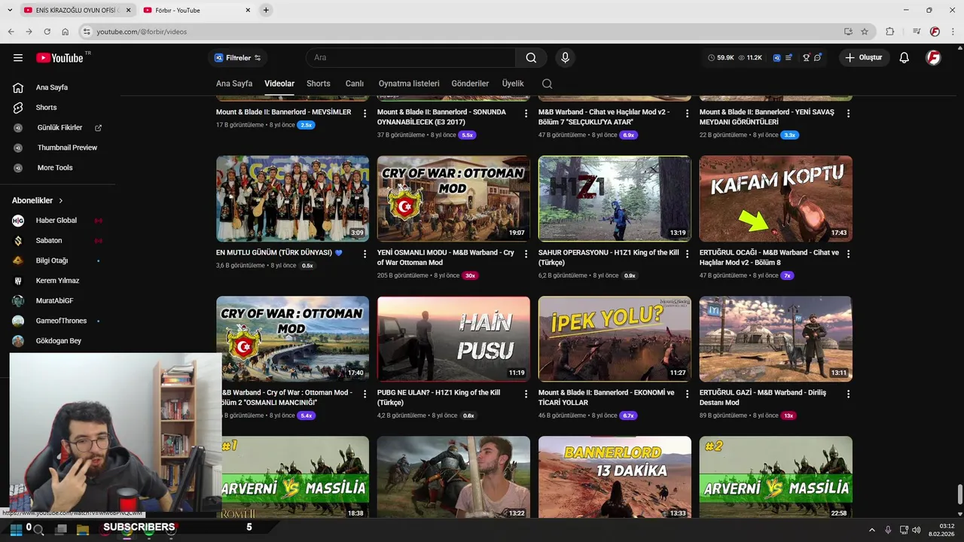The width and height of the screenshot is (964, 542).
Task: Expand the Abonelikler section chevron
Action: (61, 201)
